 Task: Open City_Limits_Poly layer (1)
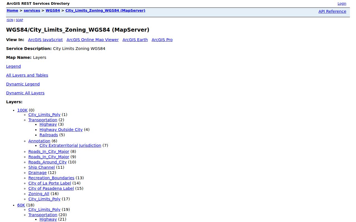pyautogui.click(x=44, y=115)
